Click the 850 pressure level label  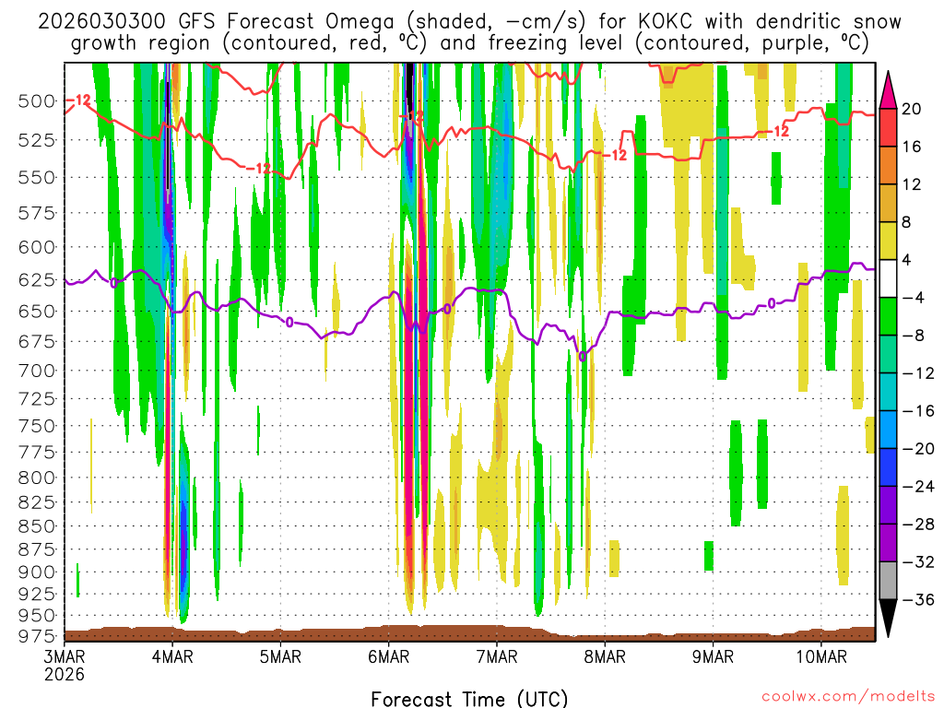37,526
